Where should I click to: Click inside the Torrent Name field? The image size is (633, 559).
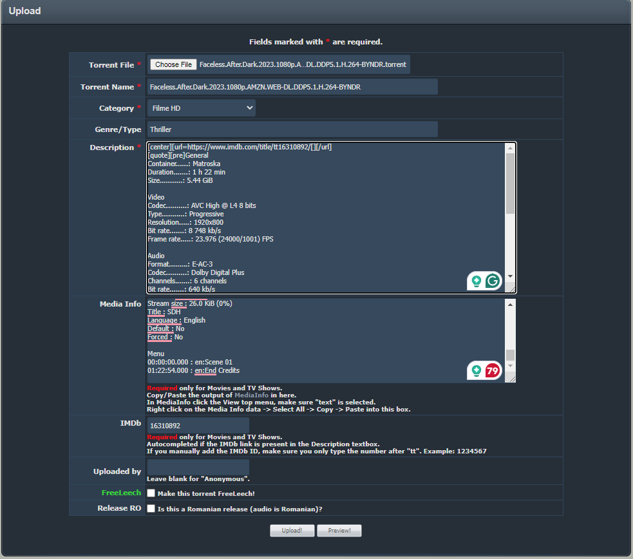click(292, 87)
